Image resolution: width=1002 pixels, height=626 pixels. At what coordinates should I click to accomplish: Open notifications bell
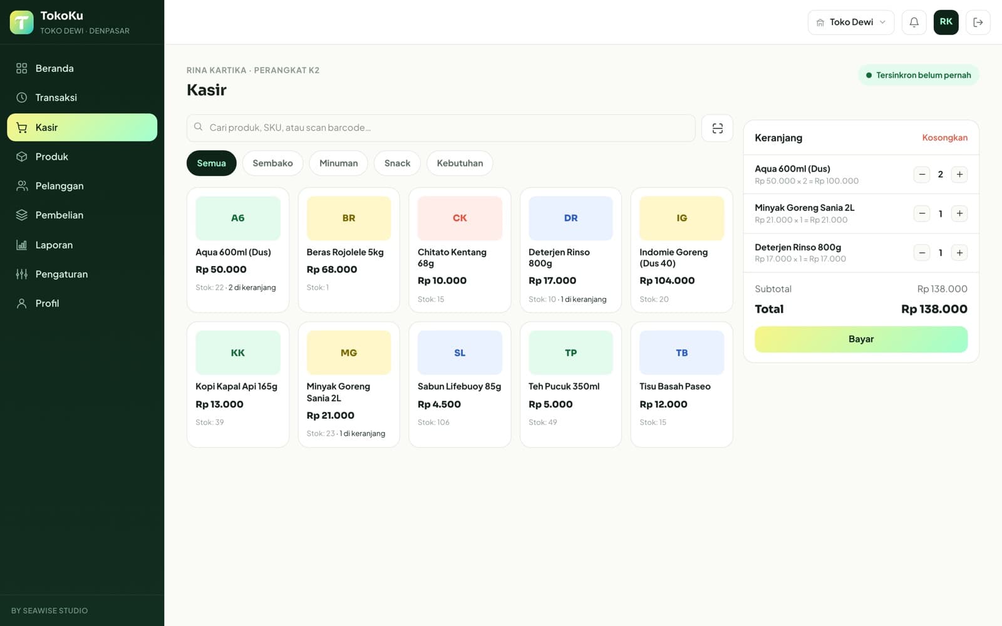click(914, 23)
